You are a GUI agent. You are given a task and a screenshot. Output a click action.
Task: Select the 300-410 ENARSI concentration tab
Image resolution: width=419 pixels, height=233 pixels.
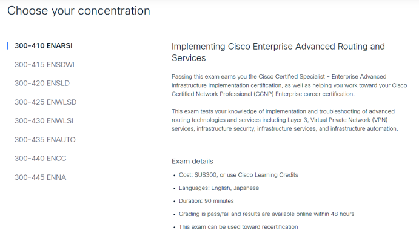(x=44, y=46)
